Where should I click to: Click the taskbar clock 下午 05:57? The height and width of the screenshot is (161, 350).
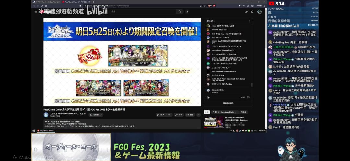click(262, 131)
